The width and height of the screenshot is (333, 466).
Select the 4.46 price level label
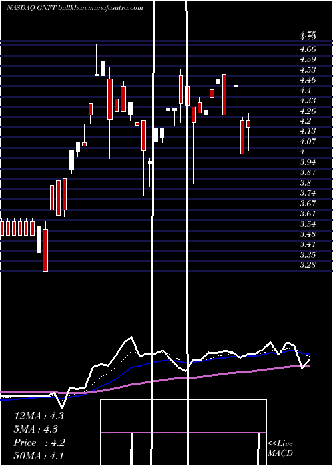click(308, 80)
